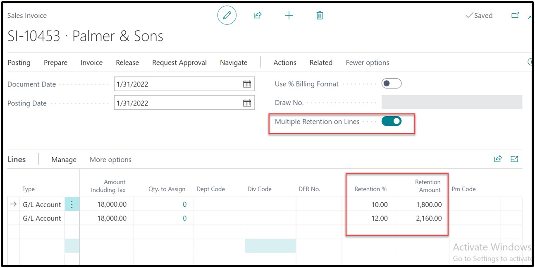Toggle Use % Billing Format switch
This screenshot has width=535, height=268.
click(391, 84)
